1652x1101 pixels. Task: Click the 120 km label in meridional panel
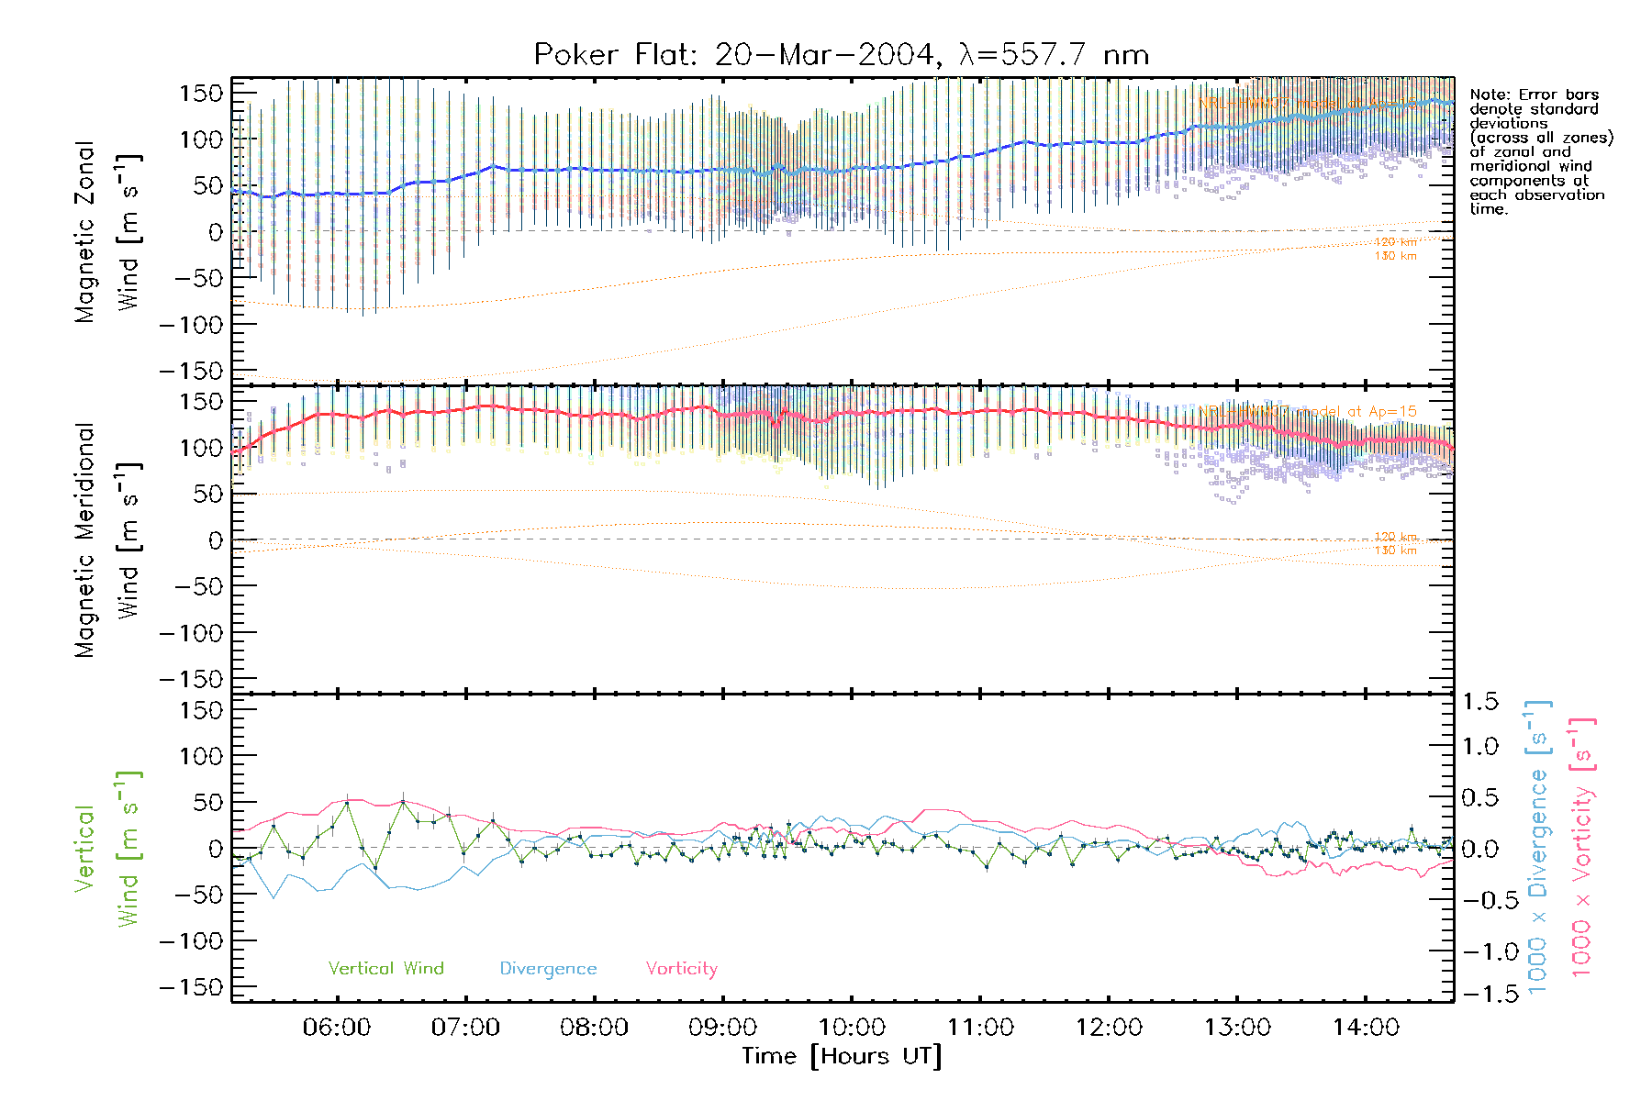(1395, 536)
